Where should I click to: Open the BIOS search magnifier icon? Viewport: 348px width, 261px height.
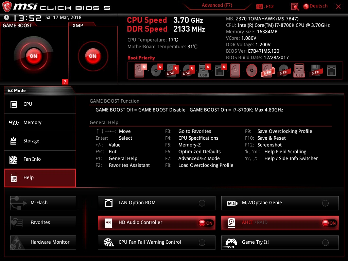[295, 7]
